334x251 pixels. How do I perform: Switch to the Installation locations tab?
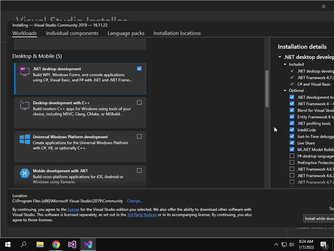(x=177, y=33)
